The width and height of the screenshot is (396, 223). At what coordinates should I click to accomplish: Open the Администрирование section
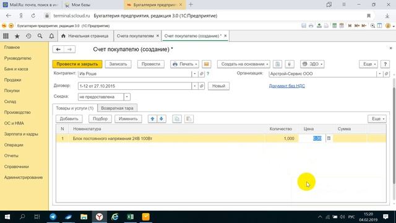(x=24, y=178)
